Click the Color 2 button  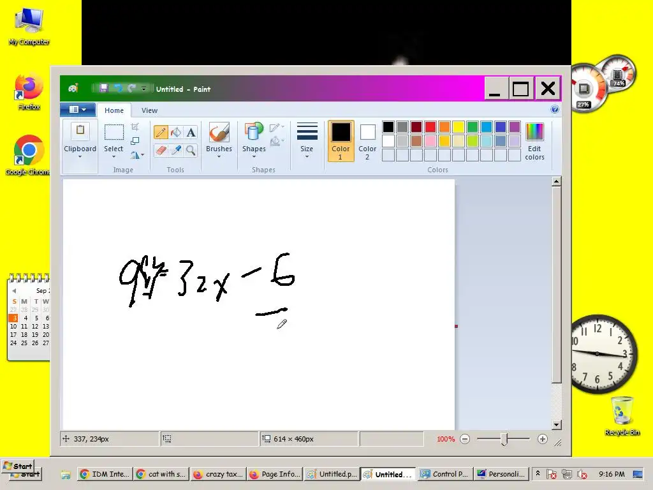click(x=367, y=141)
